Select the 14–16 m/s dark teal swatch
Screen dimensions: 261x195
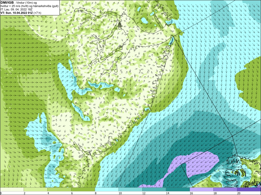click(x=178, y=189)
